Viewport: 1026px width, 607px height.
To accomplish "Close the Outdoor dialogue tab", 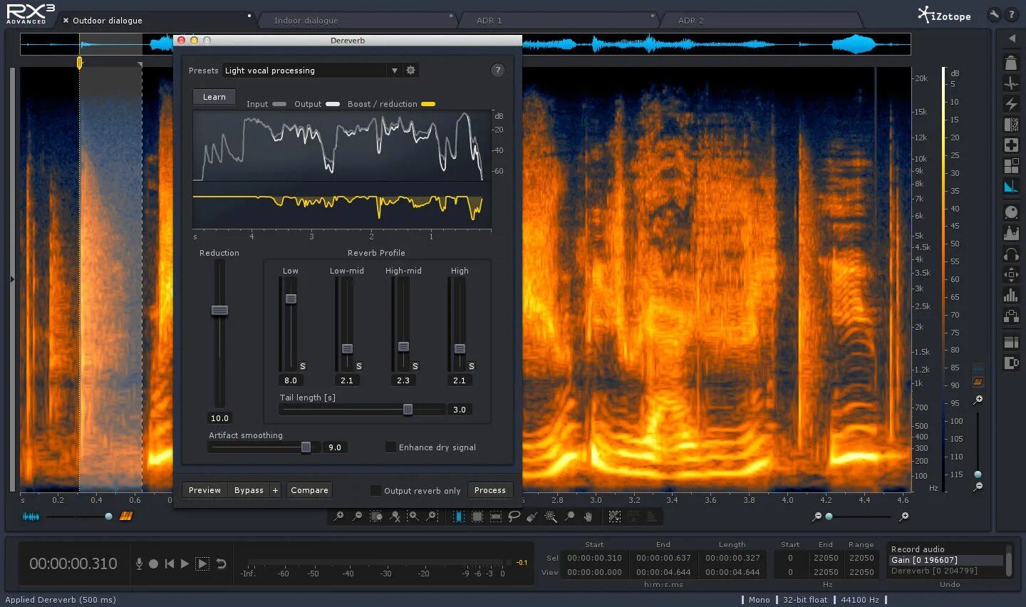I will [66, 21].
